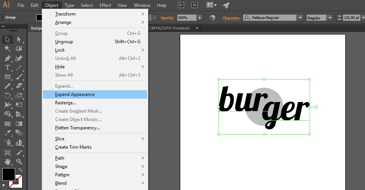Choose Expand Appearance from Object menu
Screen dimensions: 365x190
click(75, 94)
